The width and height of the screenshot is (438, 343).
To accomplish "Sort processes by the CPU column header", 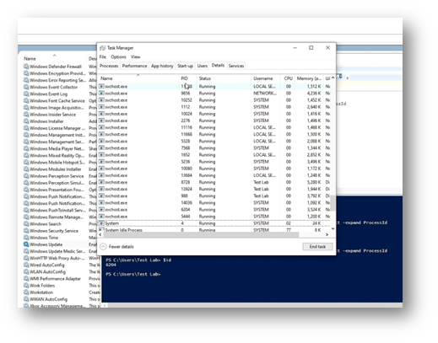I will point(288,78).
